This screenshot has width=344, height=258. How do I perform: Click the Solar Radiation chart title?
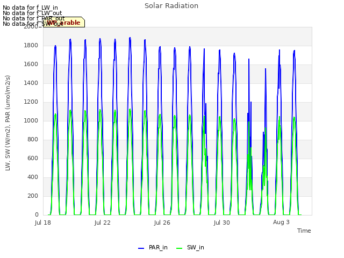171,6
